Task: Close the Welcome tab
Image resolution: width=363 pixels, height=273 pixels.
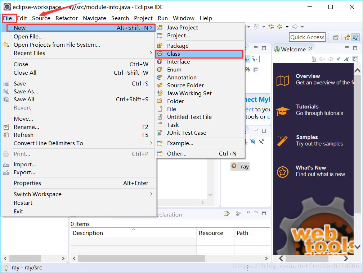Action: [310, 49]
